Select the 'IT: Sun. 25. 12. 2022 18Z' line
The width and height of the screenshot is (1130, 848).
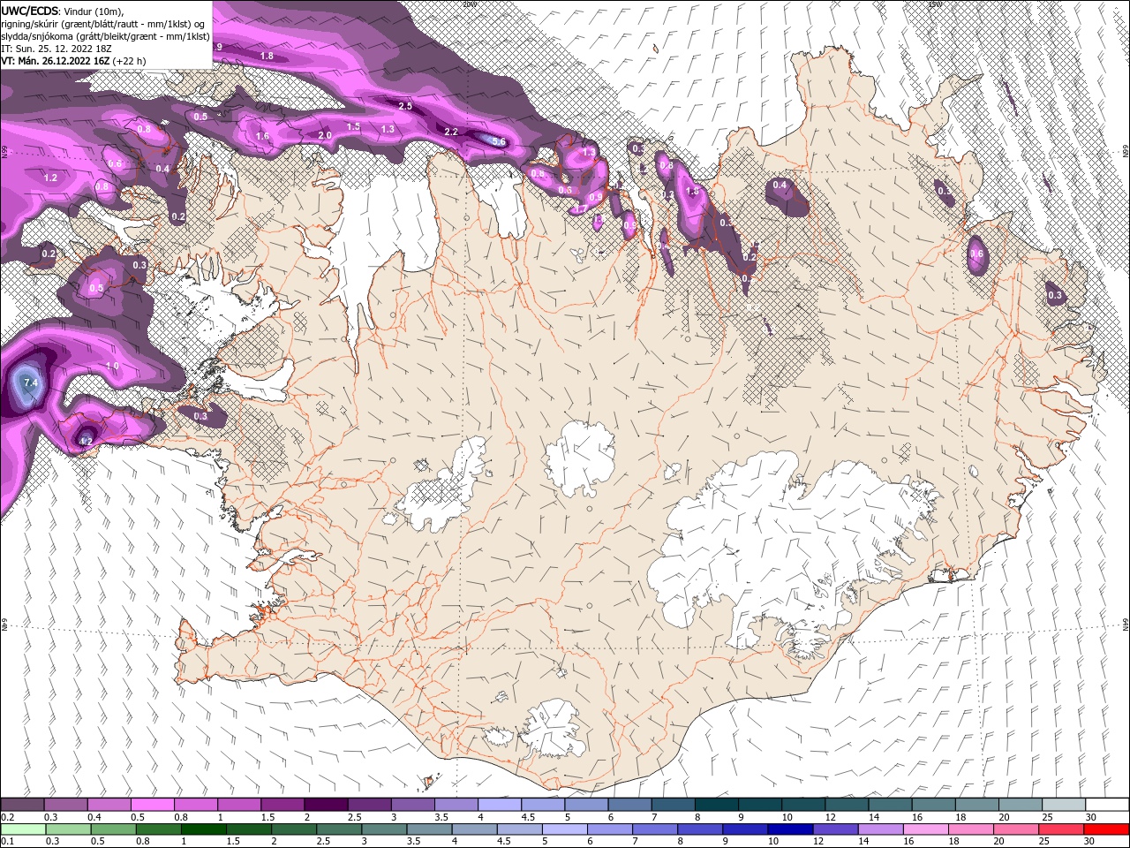pos(57,48)
